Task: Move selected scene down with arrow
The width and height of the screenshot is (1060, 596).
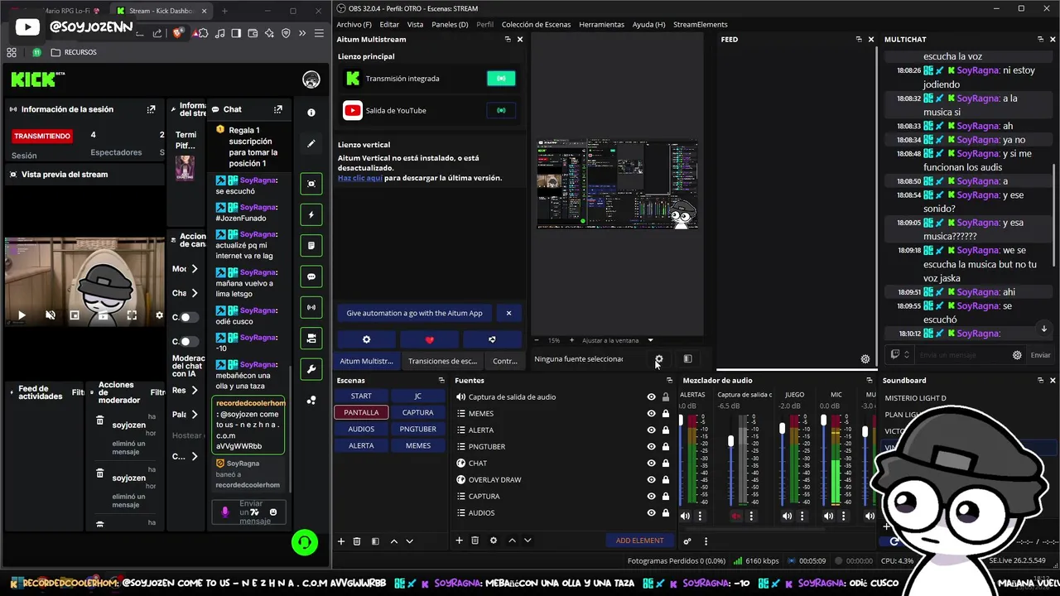Action: point(409,541)
